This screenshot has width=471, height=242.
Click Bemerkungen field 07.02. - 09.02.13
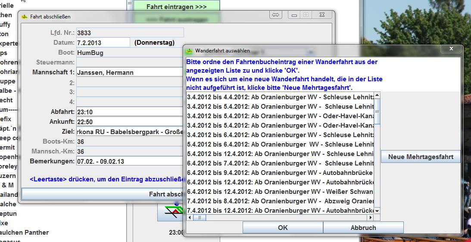[x=130, y=161]
